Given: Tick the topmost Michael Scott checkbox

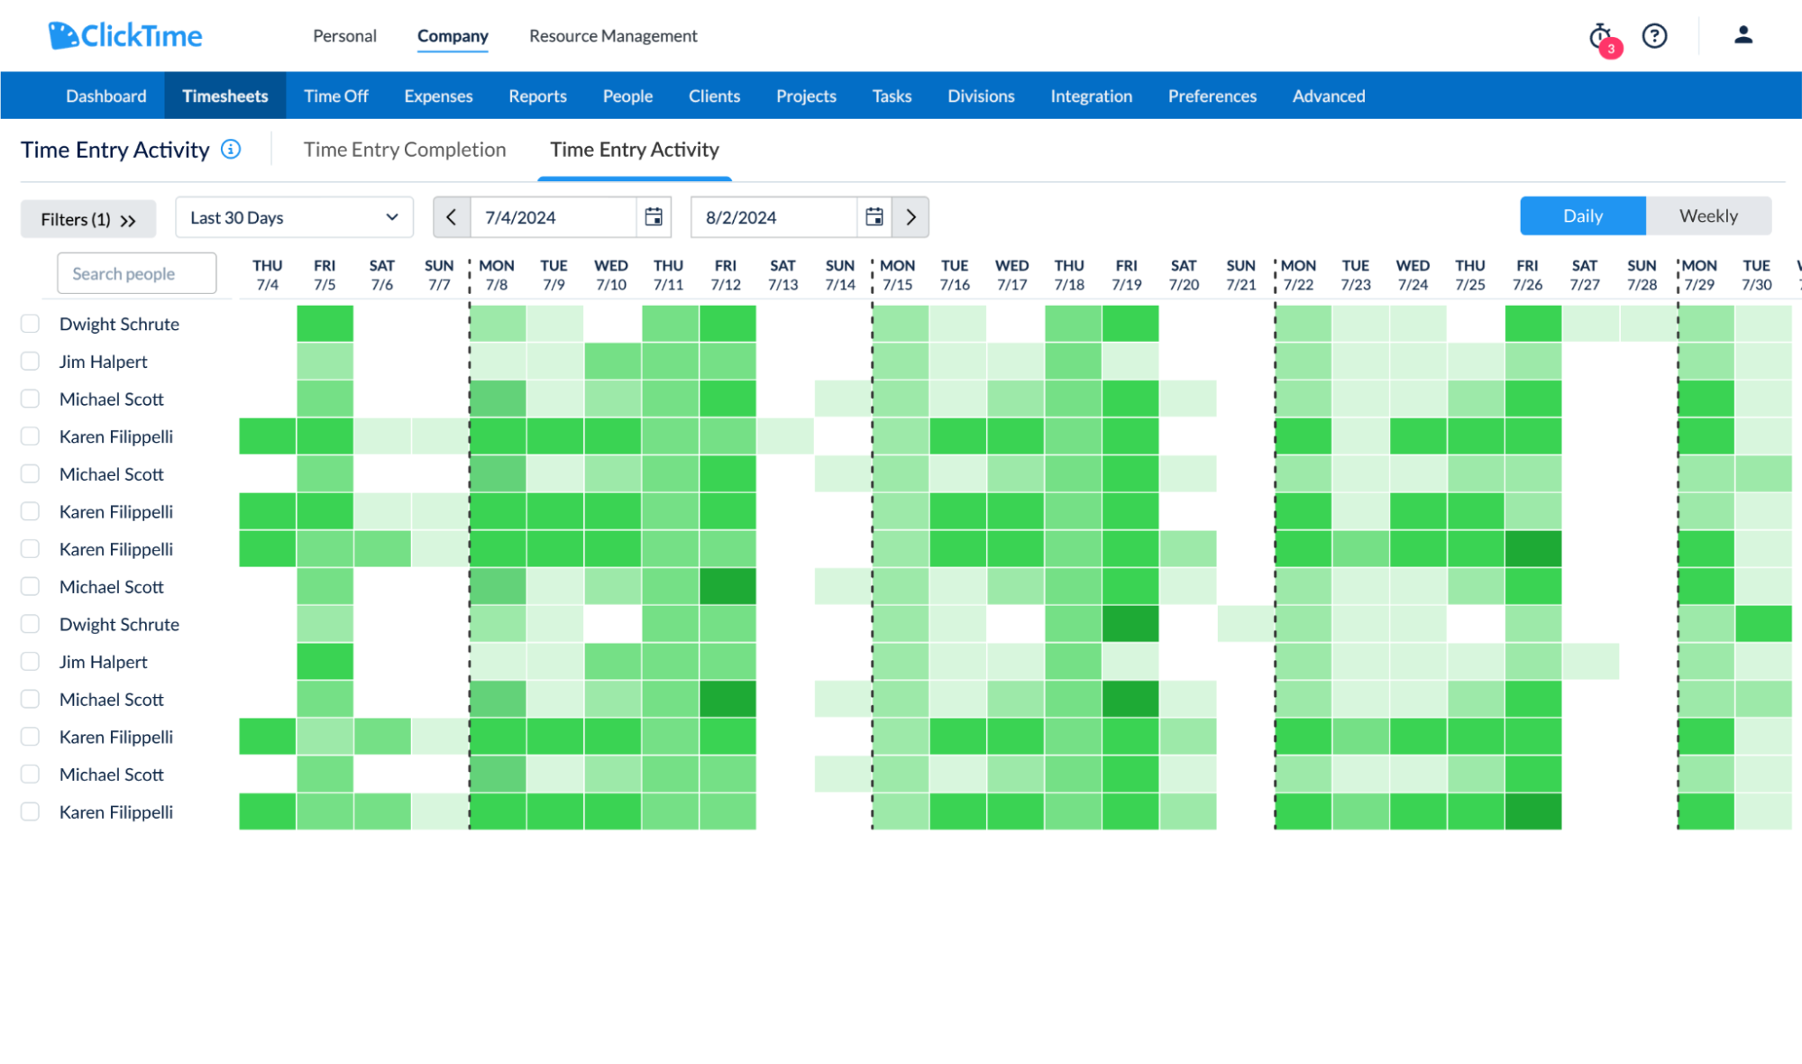Looking at the screenshot, I should click(31, 399).
